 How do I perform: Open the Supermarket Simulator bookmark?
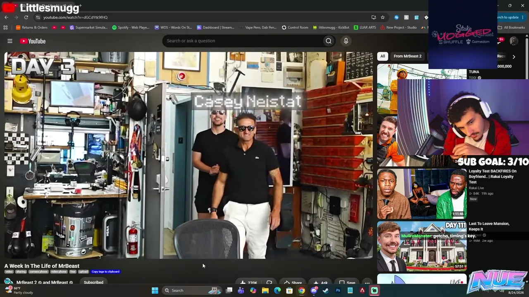tap(88, 28)
